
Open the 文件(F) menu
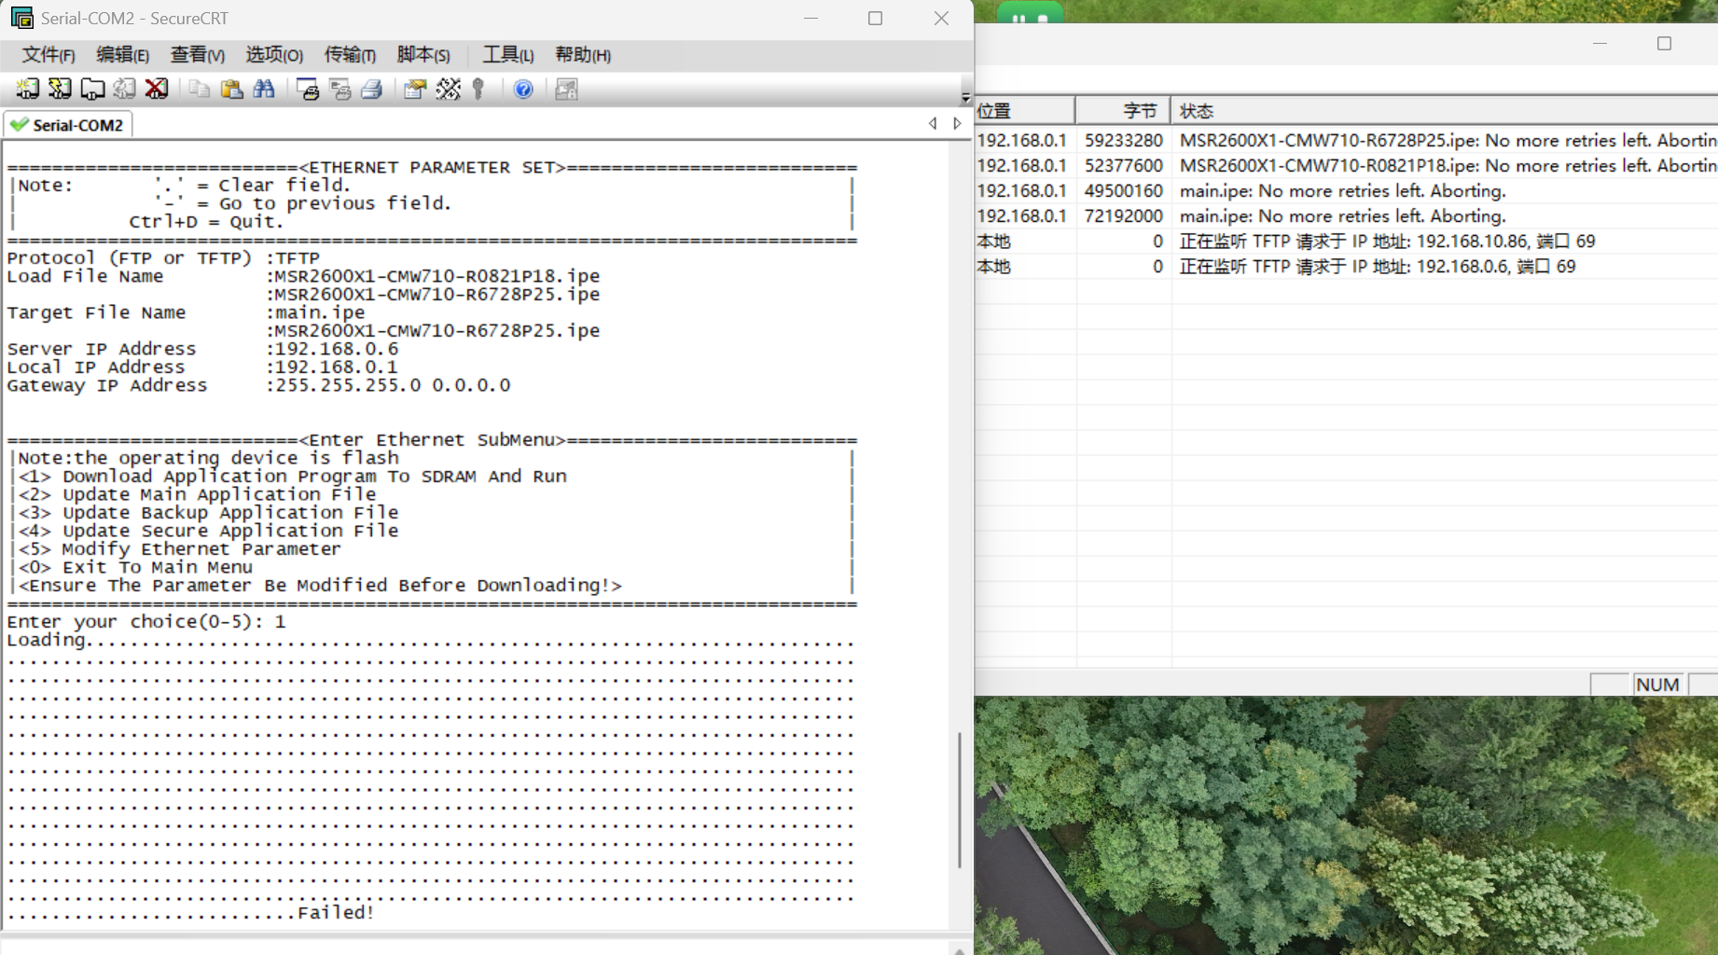(x=48, y=55)
